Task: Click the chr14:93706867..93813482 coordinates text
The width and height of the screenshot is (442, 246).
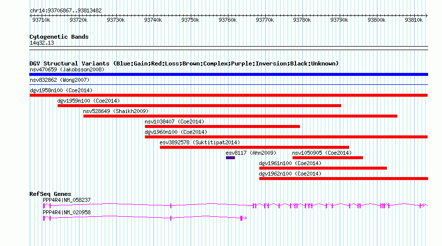Action: pos(66,10)
